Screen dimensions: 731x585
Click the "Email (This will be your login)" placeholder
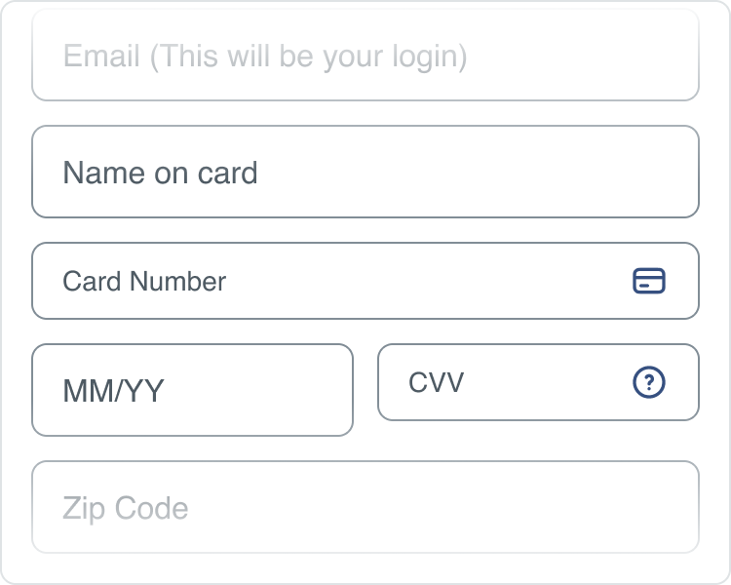click(265, 56)
